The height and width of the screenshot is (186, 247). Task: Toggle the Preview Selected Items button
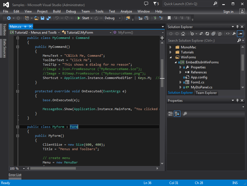240,34
